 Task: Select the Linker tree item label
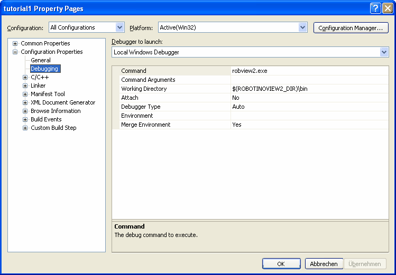pyautogui.click(x=38, y=86)
